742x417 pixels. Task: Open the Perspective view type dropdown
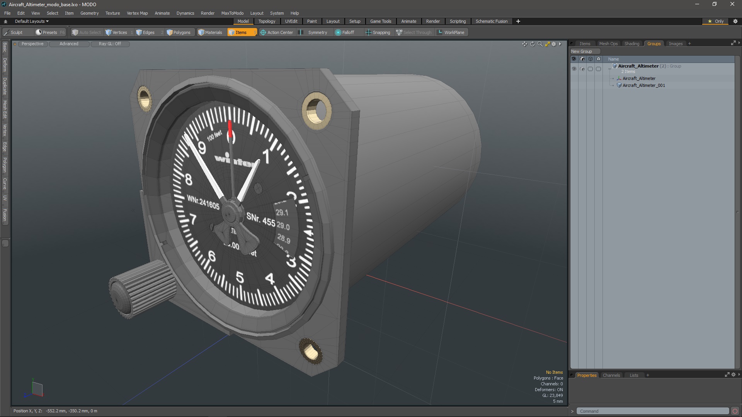(32, 44)
